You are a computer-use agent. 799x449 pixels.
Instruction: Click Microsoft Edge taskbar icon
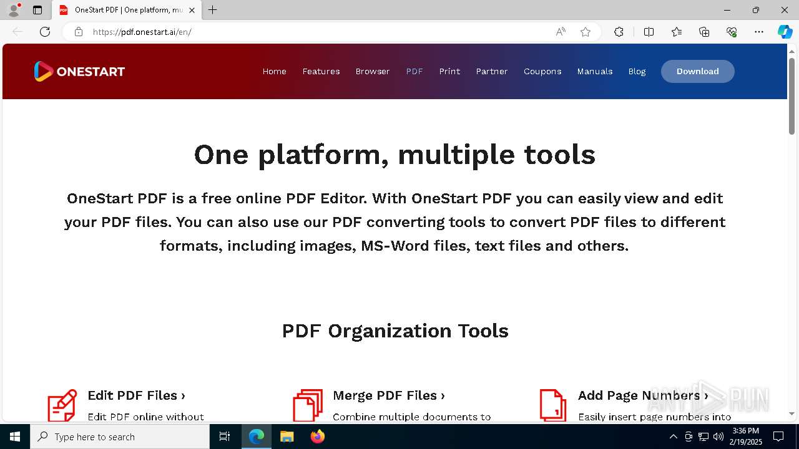[257, 437]
